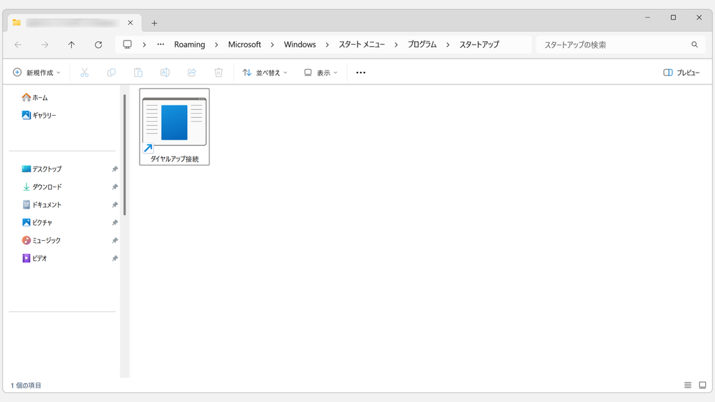The image size is (715, 402).
Task: Select スタートアップ in the breadcrumb
Action: click(479, 45)
